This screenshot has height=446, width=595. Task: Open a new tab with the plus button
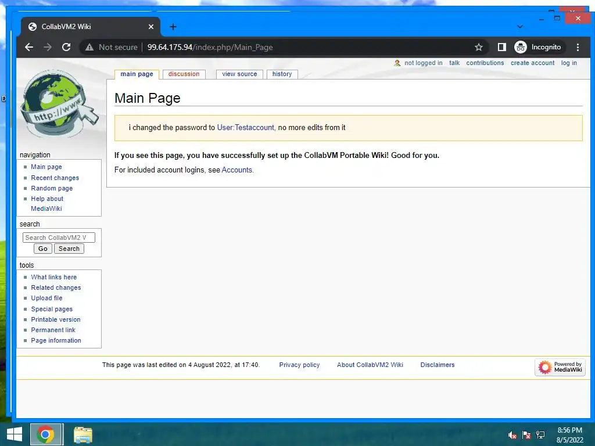pos(173,27)
